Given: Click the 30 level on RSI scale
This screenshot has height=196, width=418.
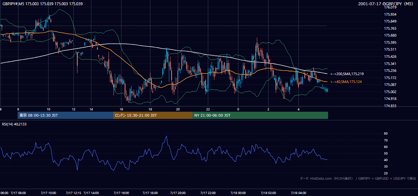Looking at the screenshot, I should click(386, 166).
